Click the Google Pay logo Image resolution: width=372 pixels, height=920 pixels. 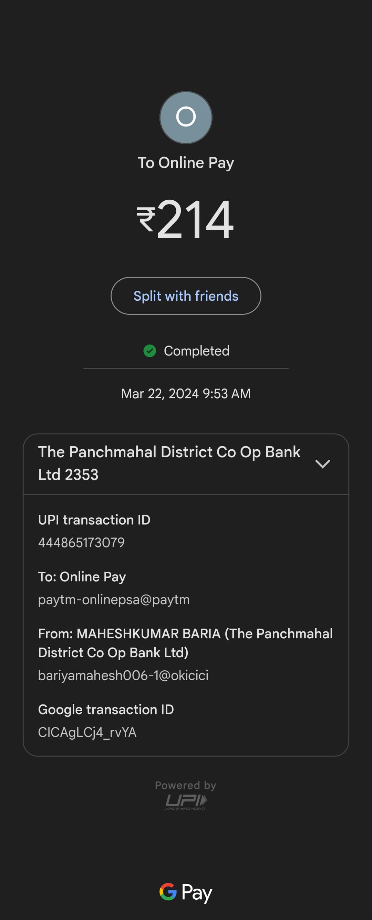tap(186, 892)
